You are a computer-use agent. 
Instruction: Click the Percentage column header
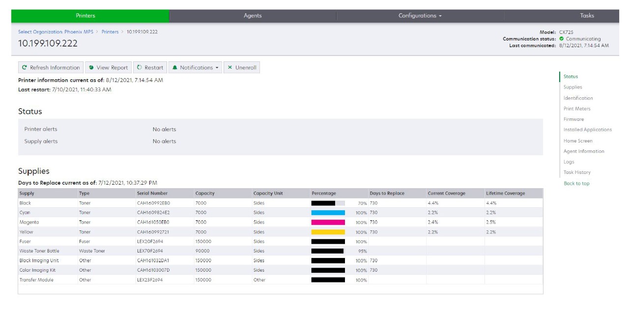click(x=324, y=194)
